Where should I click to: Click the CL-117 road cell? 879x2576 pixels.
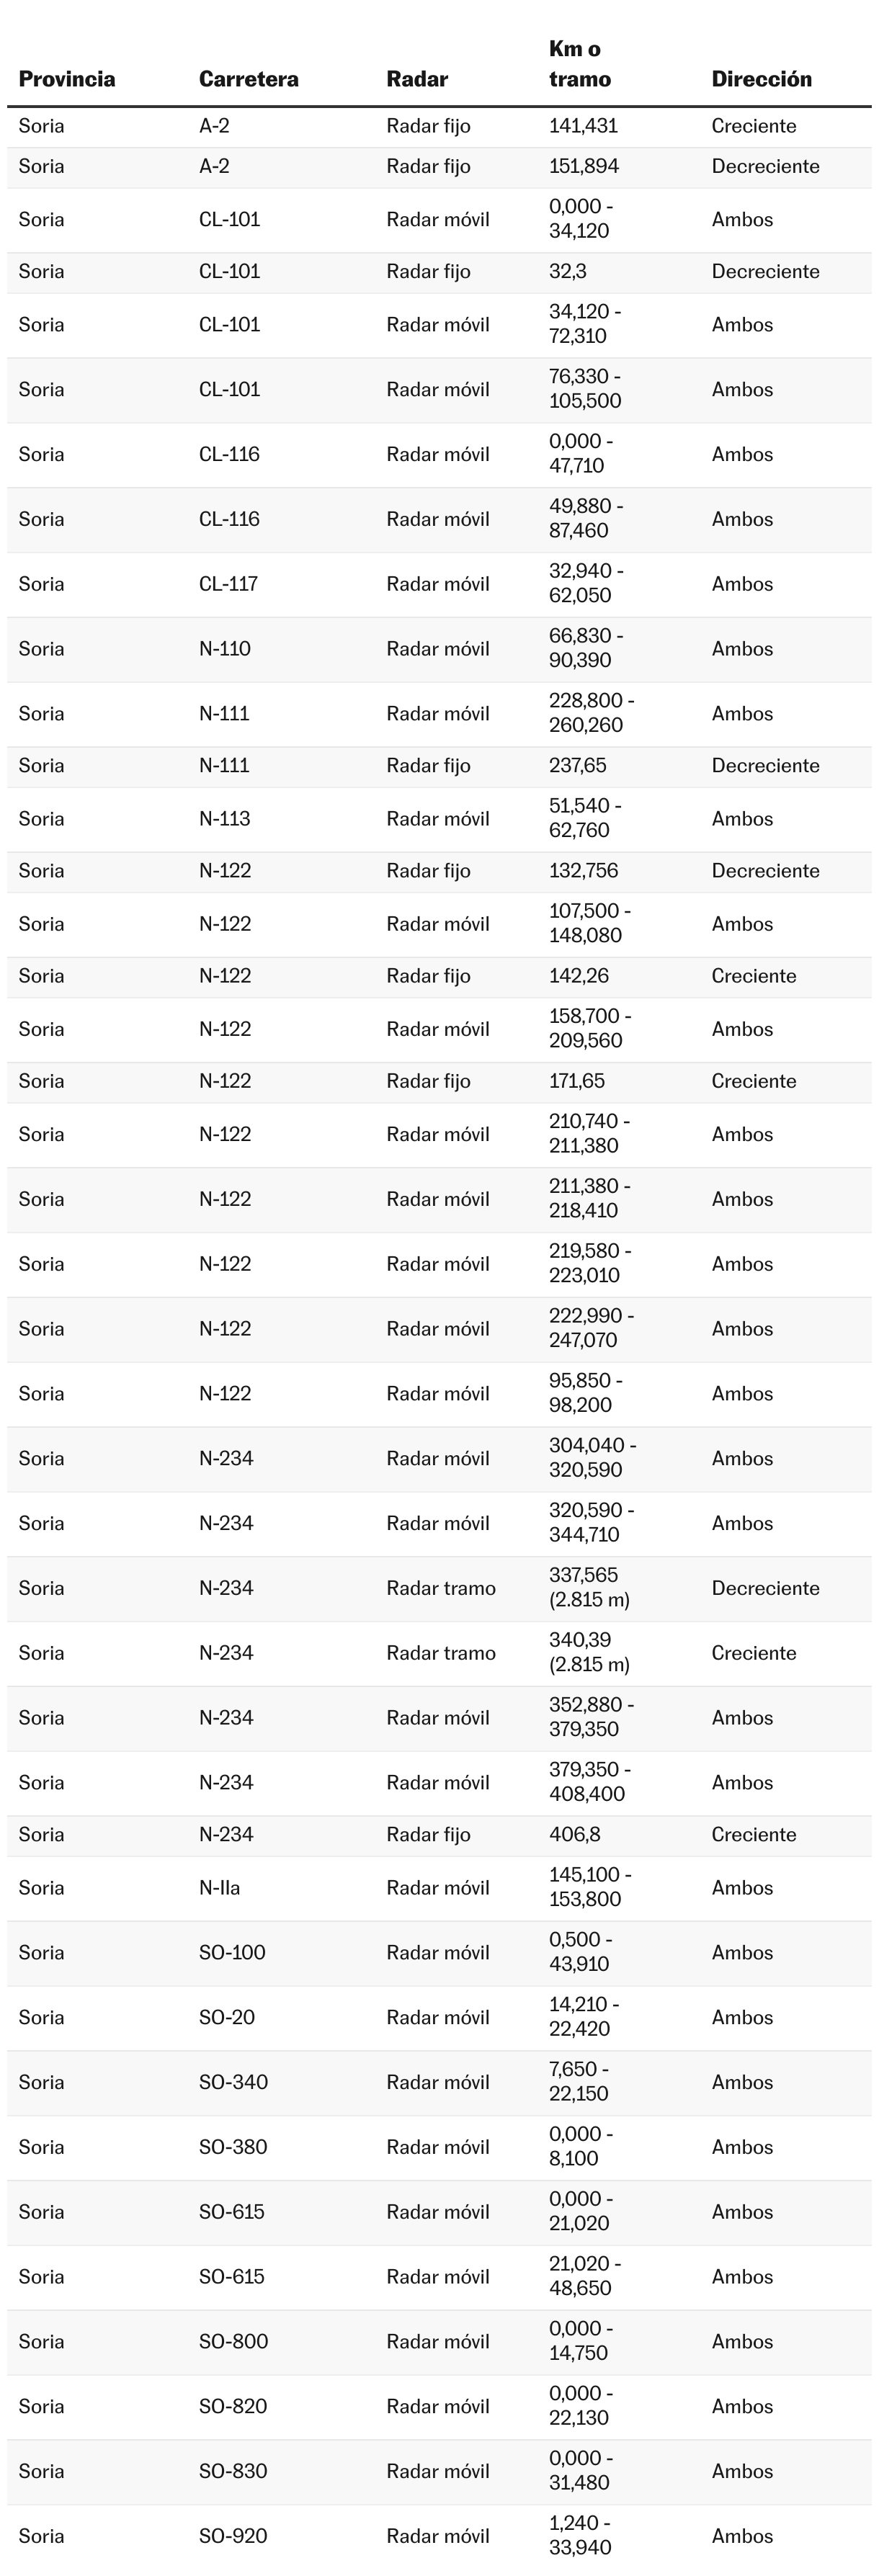(228, 584)
